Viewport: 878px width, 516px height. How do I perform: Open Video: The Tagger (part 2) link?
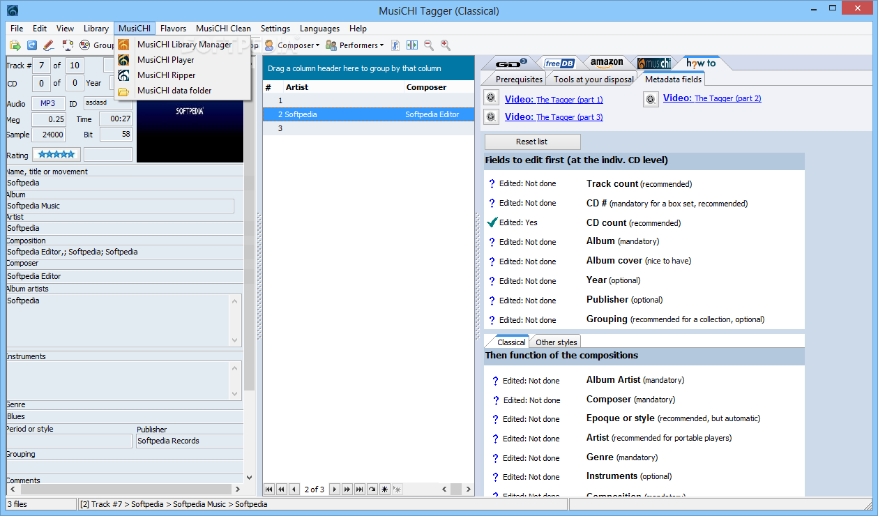click(x=712, y=98)
